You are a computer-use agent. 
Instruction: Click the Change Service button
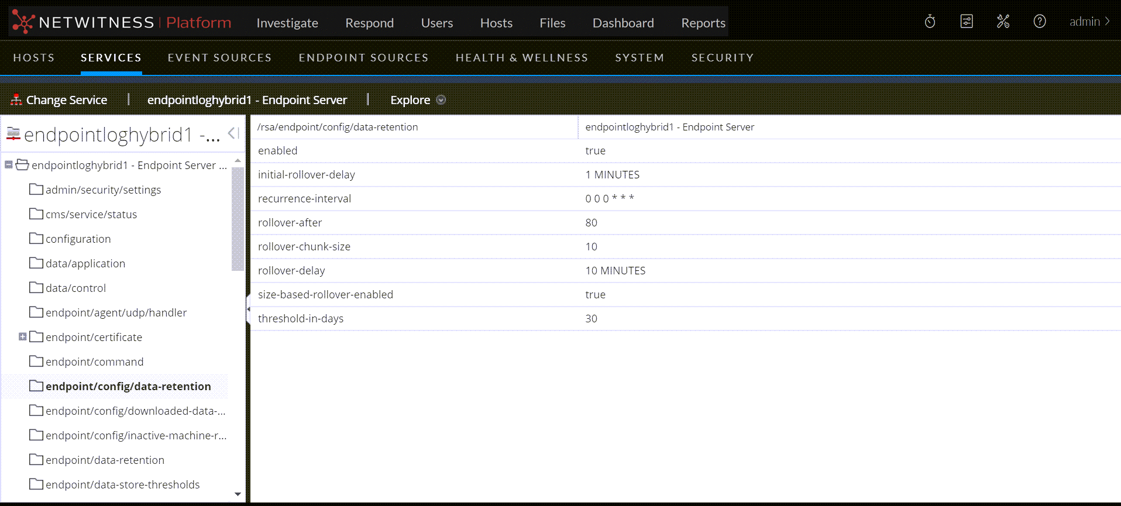click(x=66, y=100)
